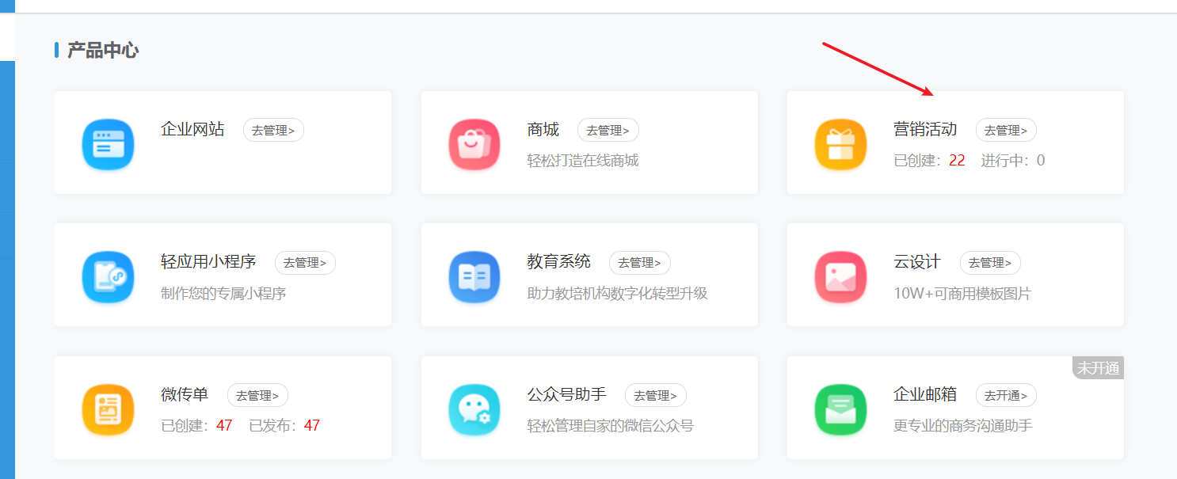Click the 商城 pink shopping bag icon

pos(474,143)
